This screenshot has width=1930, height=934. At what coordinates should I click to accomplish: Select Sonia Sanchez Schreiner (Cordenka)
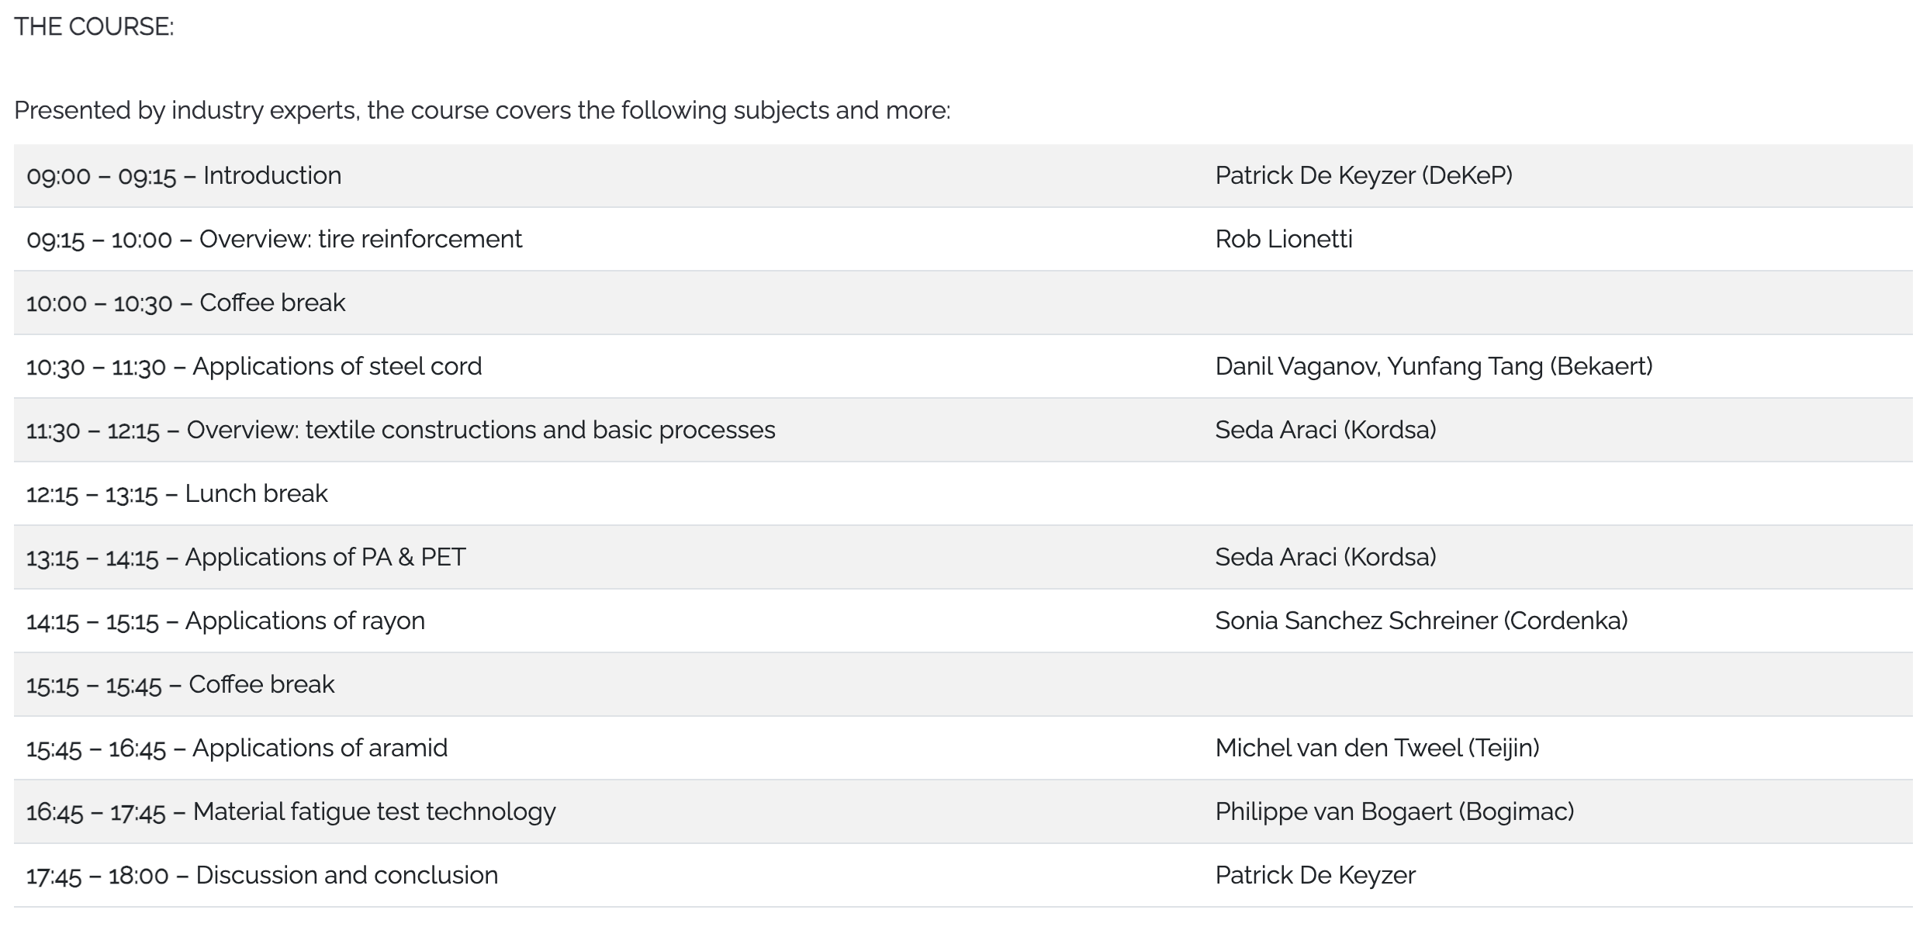click(1421, 621)
